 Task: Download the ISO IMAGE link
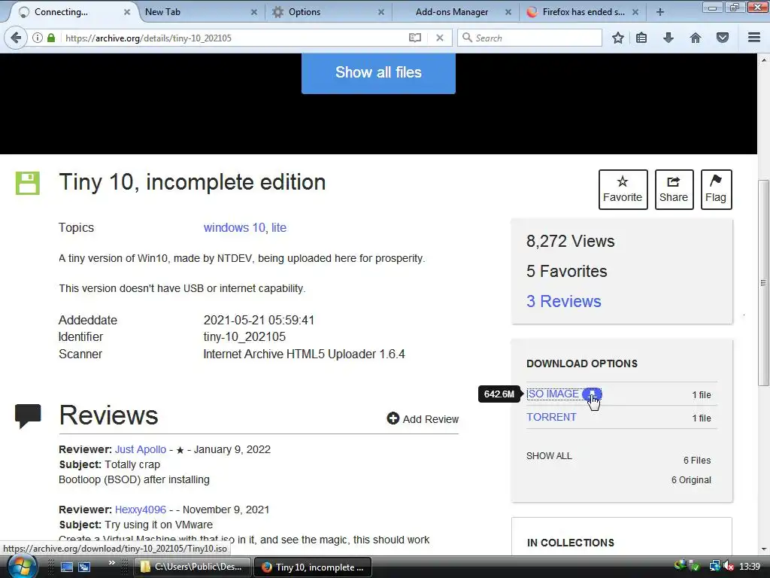coord(553,394)
